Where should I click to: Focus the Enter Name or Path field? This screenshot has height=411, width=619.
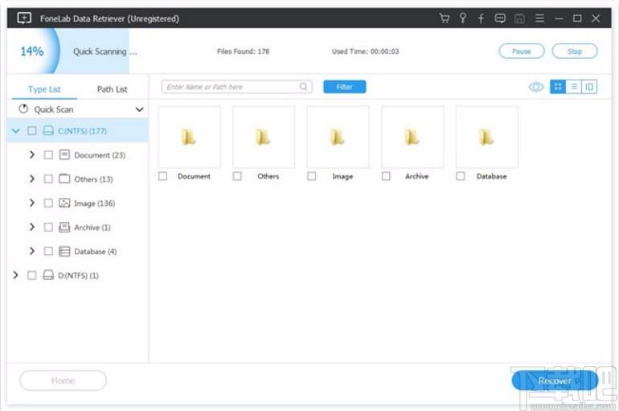tap(236, 87)
